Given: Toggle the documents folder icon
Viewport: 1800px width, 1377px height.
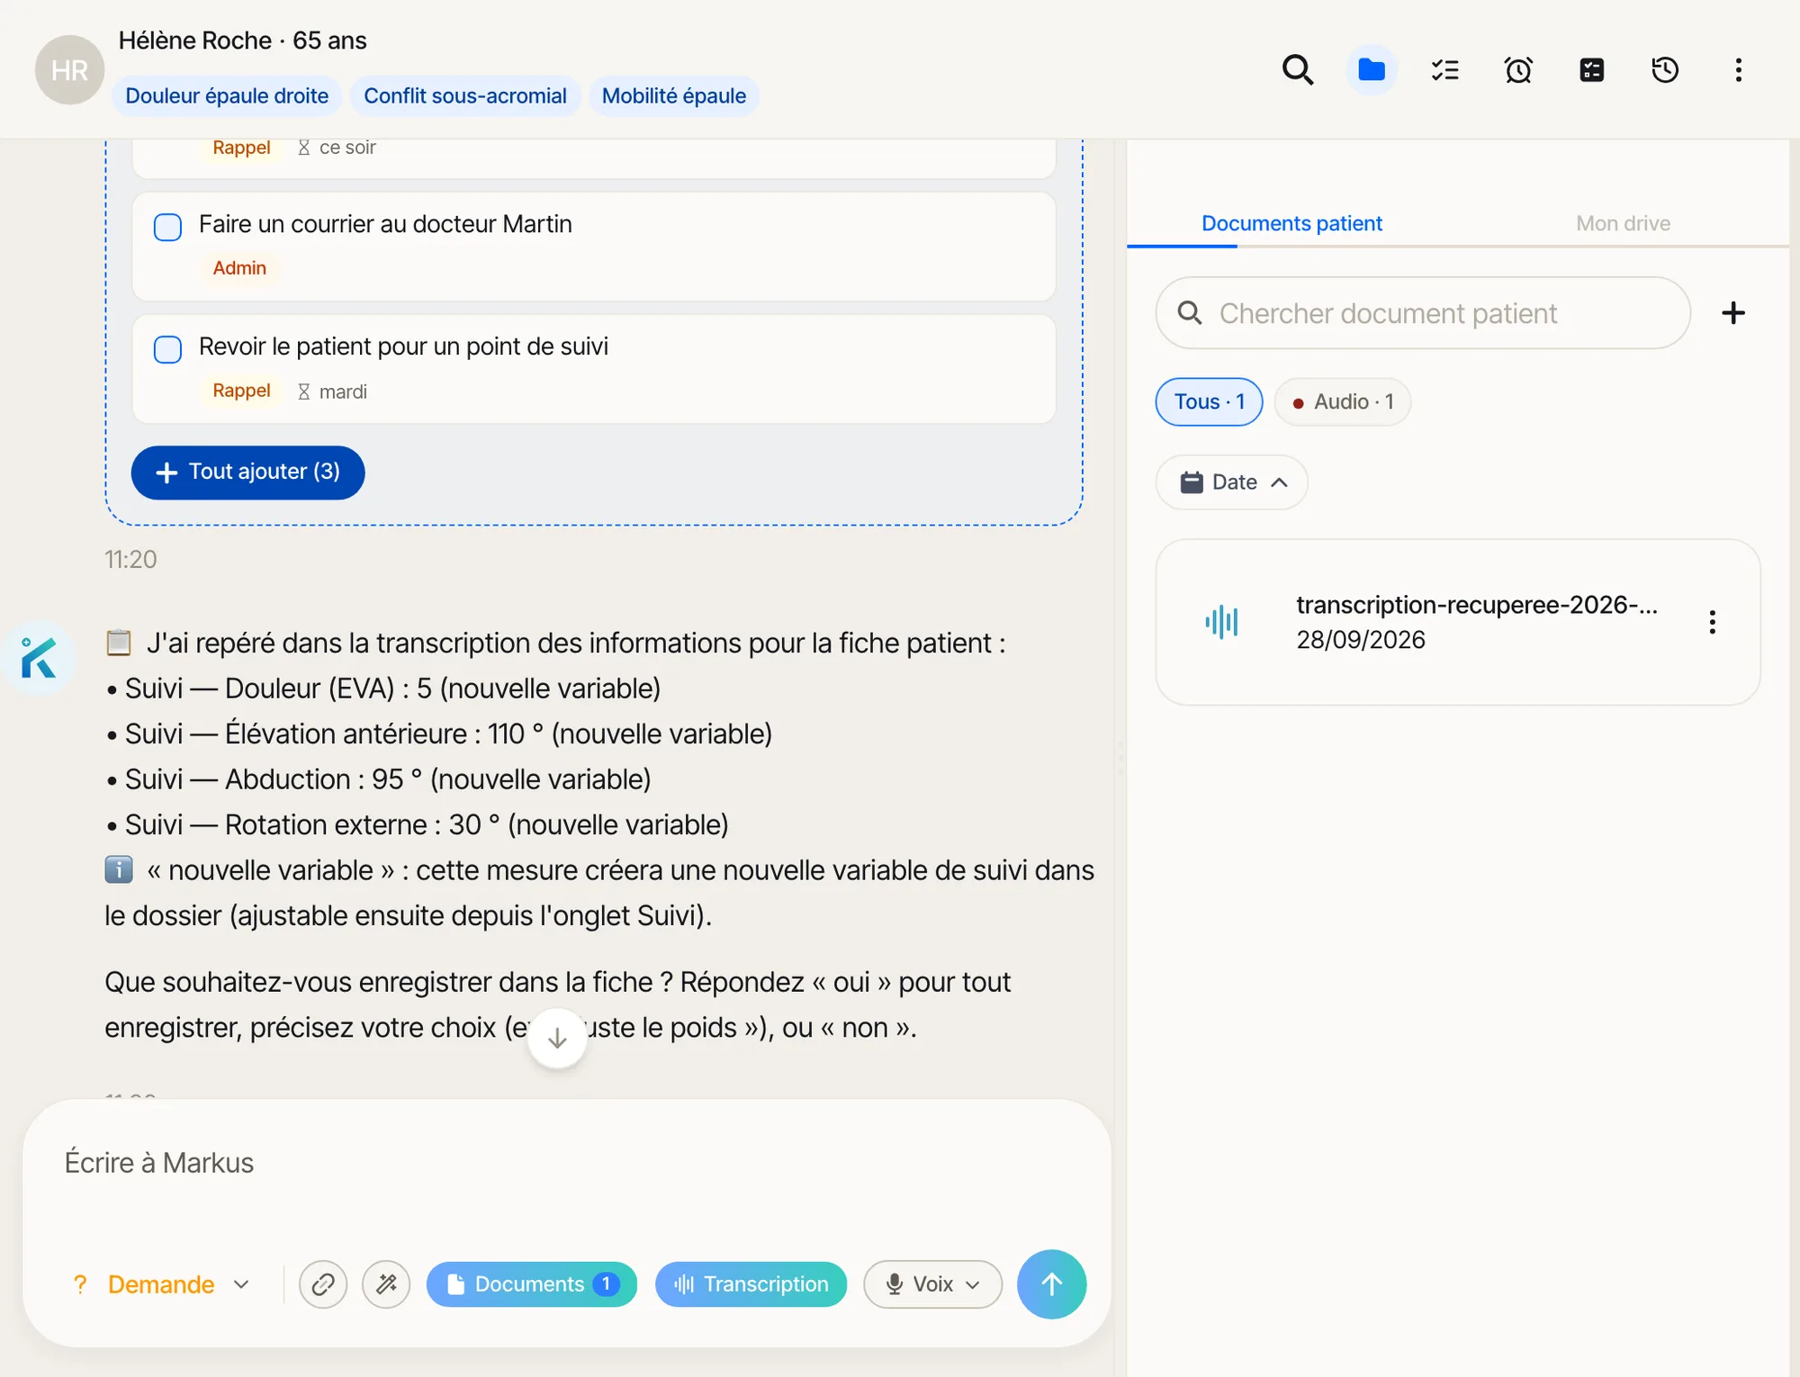Looking at the screenshot, I should click(x=1371, y=69).
